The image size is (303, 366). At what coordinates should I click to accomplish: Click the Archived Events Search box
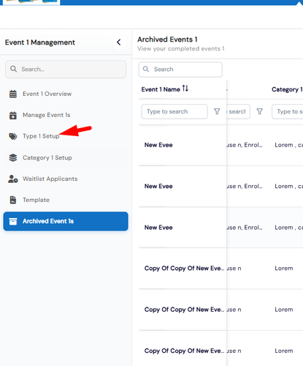[x=180, y=70]
